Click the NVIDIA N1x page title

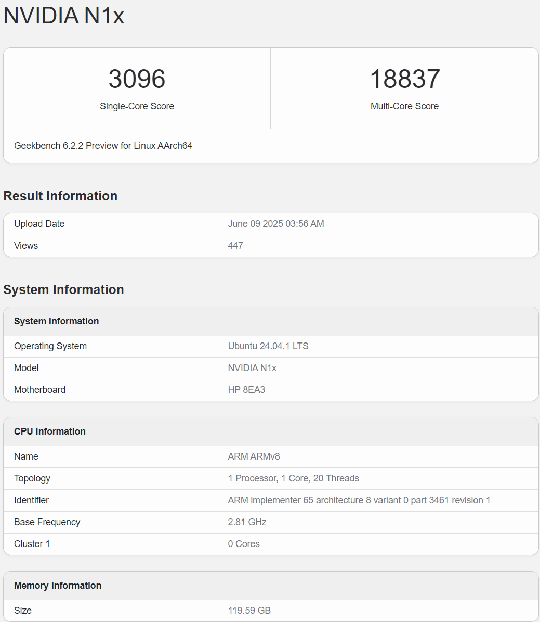(x=64, y=16)
